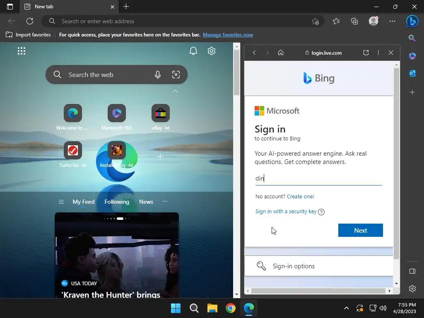The height and width of the screenshot is (318, 424).
Task: Go to sidebar pane home
Action: click(281, 53)
